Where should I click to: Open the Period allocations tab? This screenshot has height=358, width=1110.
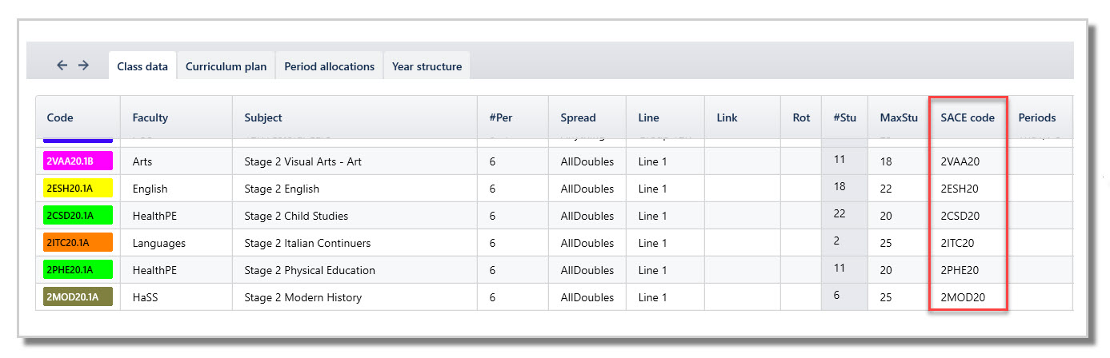pos(329,66)
